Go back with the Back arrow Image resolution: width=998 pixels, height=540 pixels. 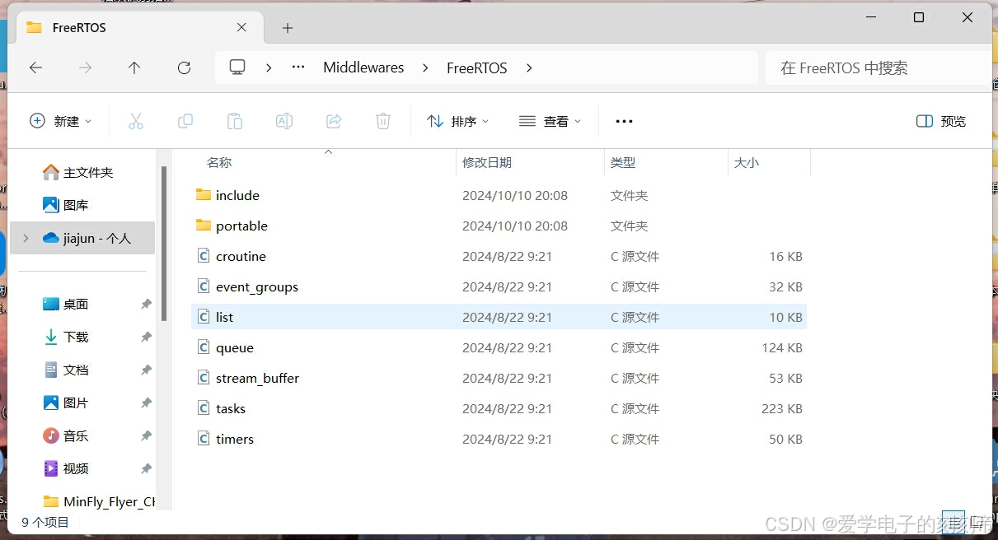click(35, 67)
